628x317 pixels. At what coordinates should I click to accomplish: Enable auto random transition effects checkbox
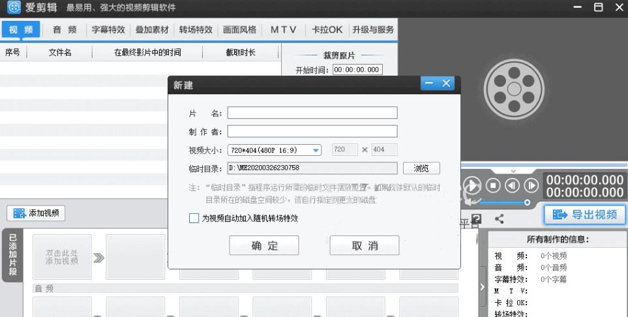tap(194, 219)
